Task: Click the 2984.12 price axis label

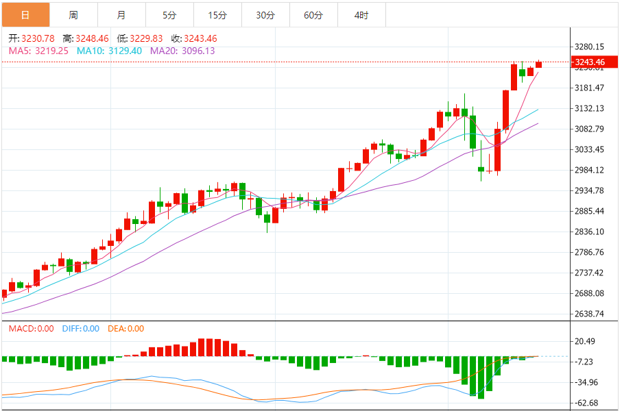Action: [589, 170]
